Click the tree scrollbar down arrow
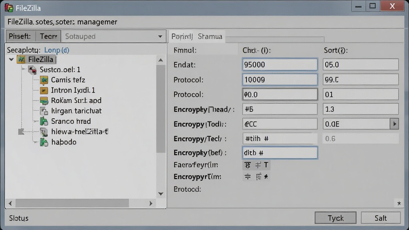 click(x=161, y=194)
